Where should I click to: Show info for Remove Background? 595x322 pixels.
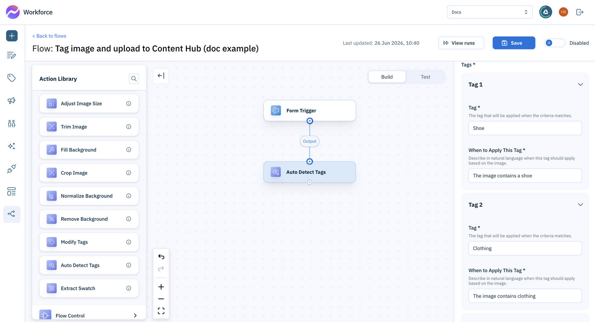(x=129, y=219)
